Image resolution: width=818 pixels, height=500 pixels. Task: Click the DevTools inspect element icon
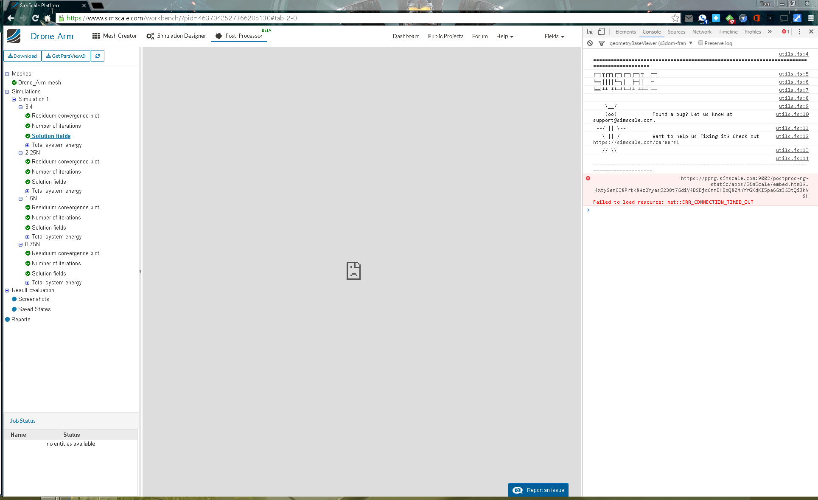pyautogui.click(x=590, y=32)
